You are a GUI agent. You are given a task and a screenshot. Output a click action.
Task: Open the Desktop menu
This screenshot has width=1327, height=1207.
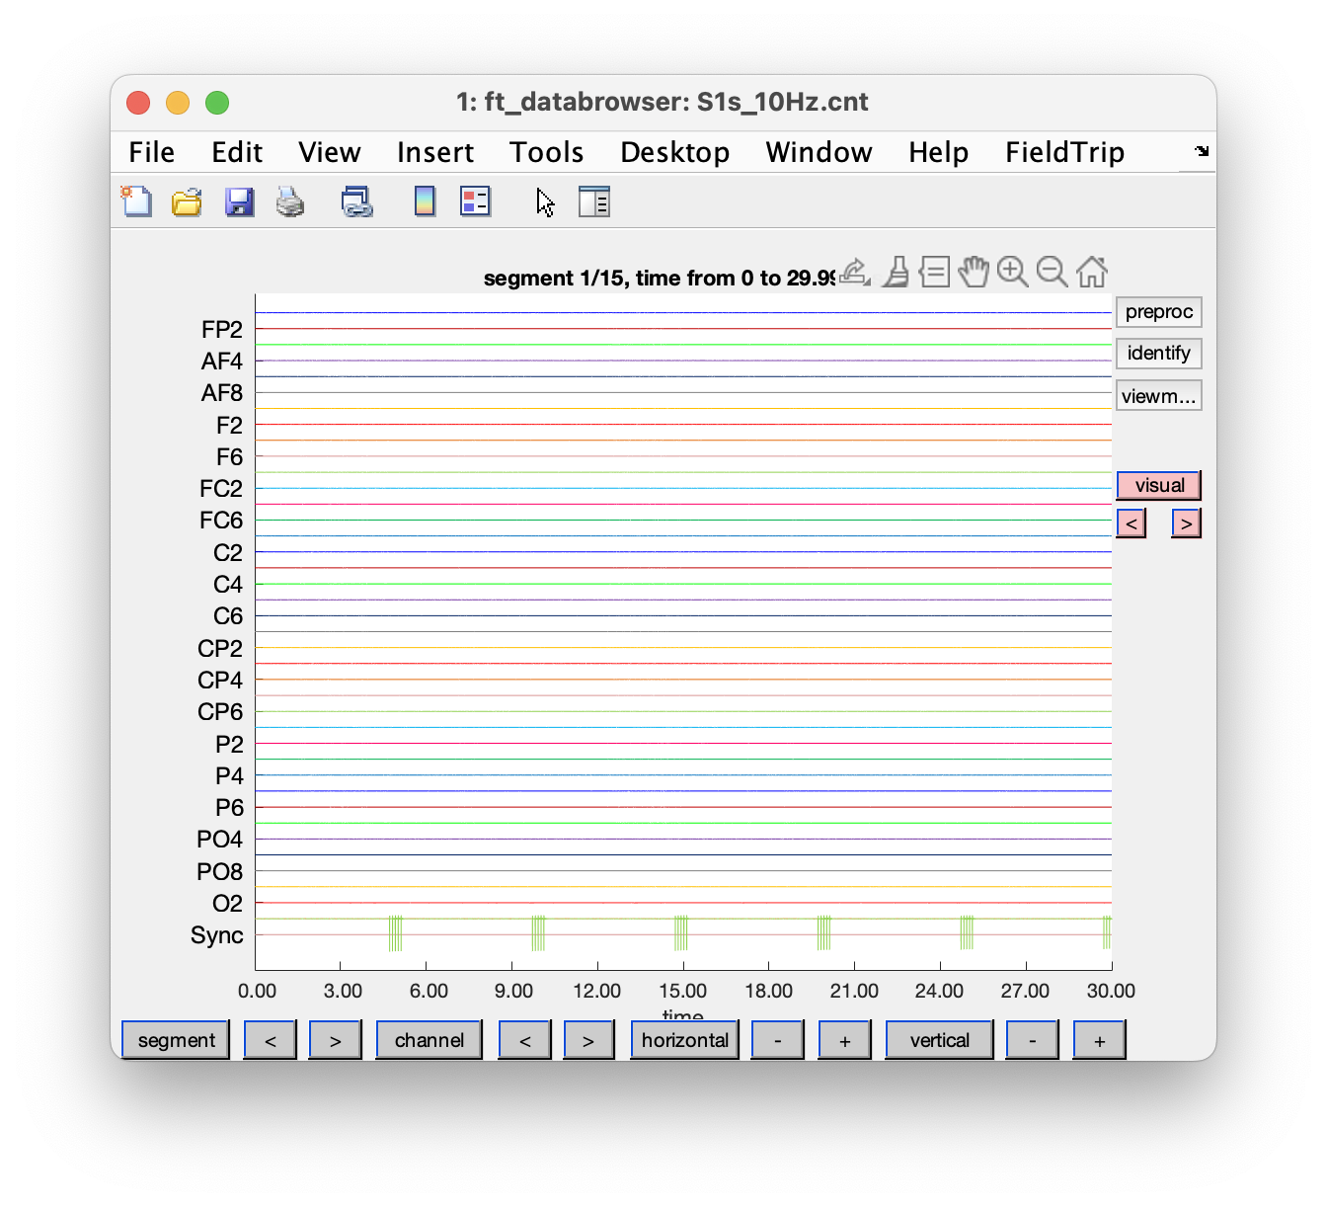674,152
